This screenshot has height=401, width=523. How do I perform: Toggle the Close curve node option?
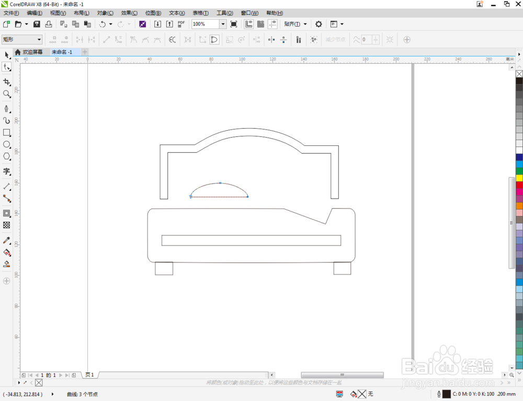[x=214, y=40]
